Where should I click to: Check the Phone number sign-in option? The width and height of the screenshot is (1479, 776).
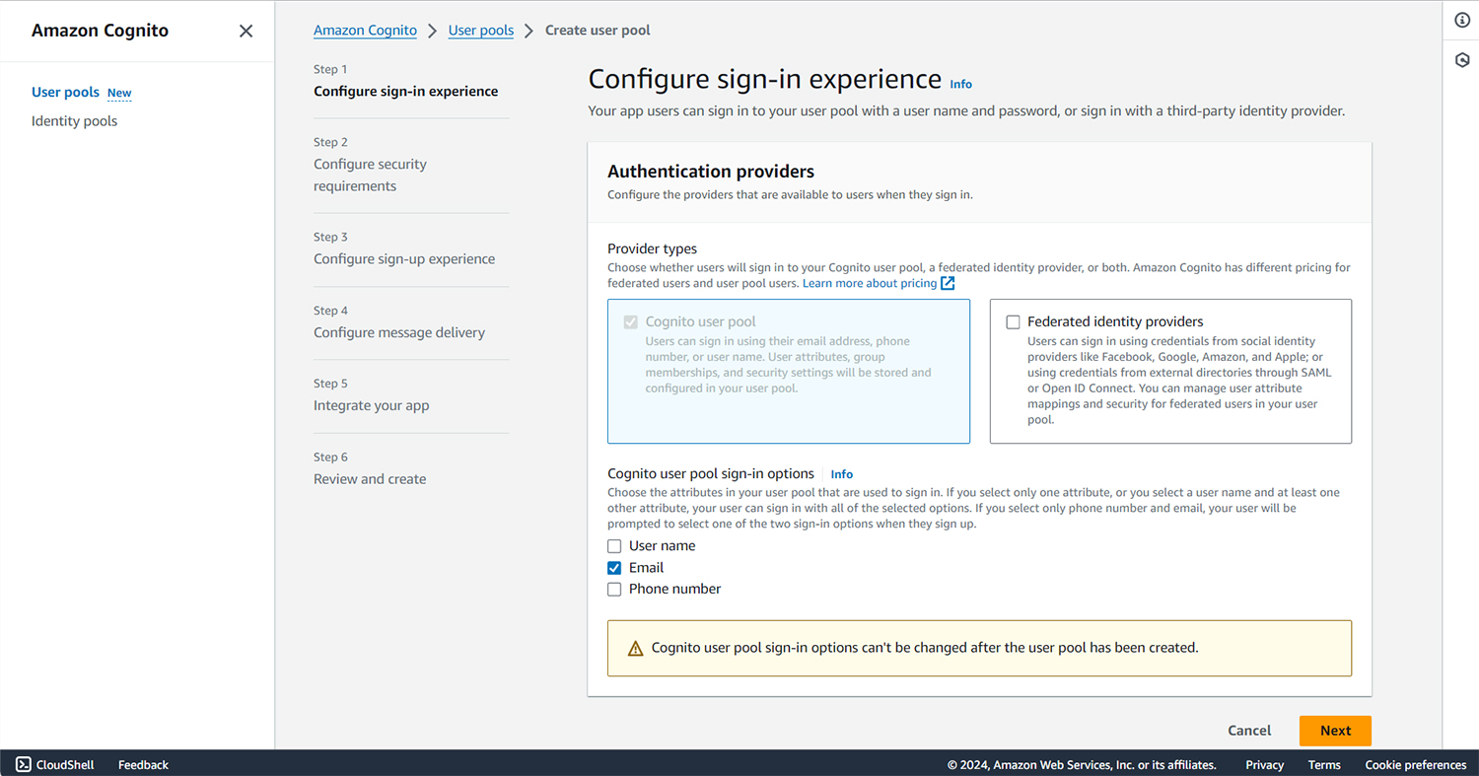coord(614,590)
